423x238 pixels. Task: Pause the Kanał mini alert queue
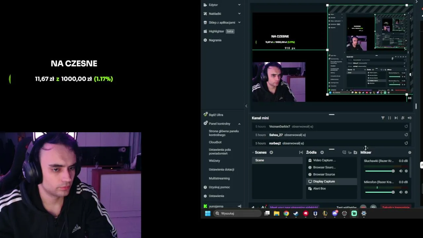coord(389,118)
